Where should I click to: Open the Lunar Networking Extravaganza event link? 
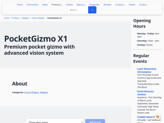tap(147, 70)
